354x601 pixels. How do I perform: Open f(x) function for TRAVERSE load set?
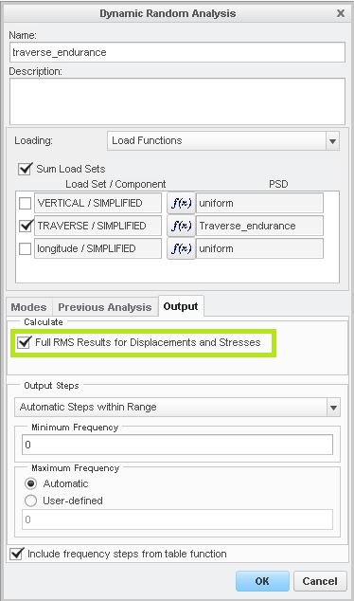point(181,226)
